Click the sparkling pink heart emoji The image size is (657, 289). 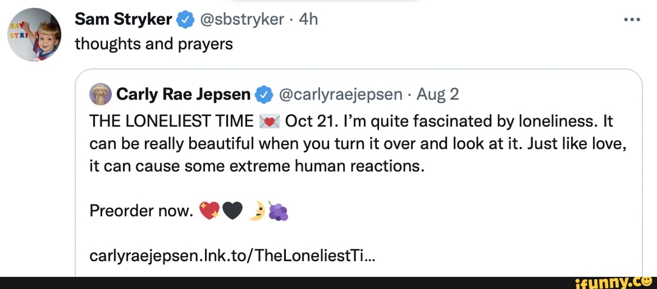click(x=209, y=211)
